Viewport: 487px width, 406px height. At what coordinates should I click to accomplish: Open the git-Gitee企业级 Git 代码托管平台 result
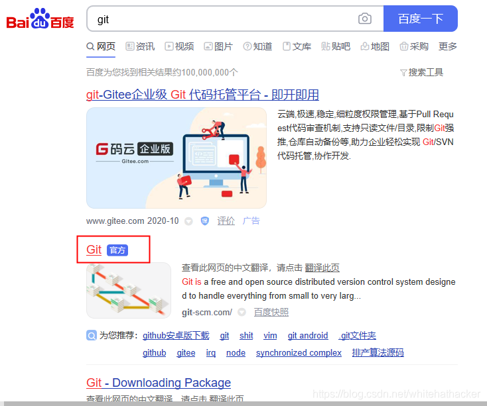point(202,95)
